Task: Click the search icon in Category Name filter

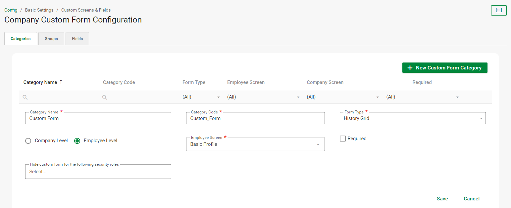Action: (25, 97)
